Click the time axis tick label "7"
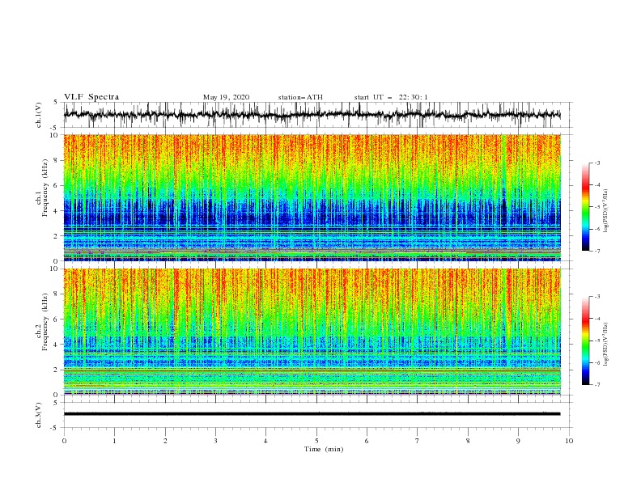This screenshot has height=495, width=641. (x=418, y=441)
